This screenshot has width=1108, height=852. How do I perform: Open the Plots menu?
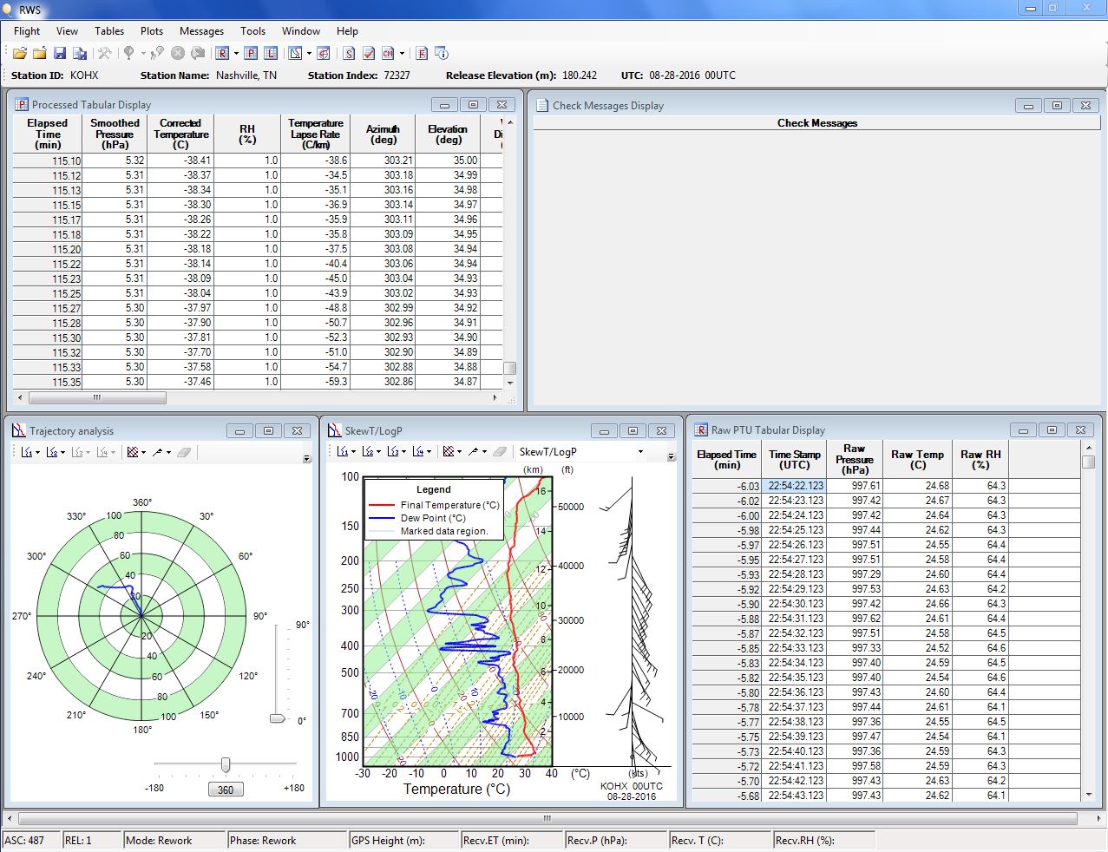[x=152, y=31]
